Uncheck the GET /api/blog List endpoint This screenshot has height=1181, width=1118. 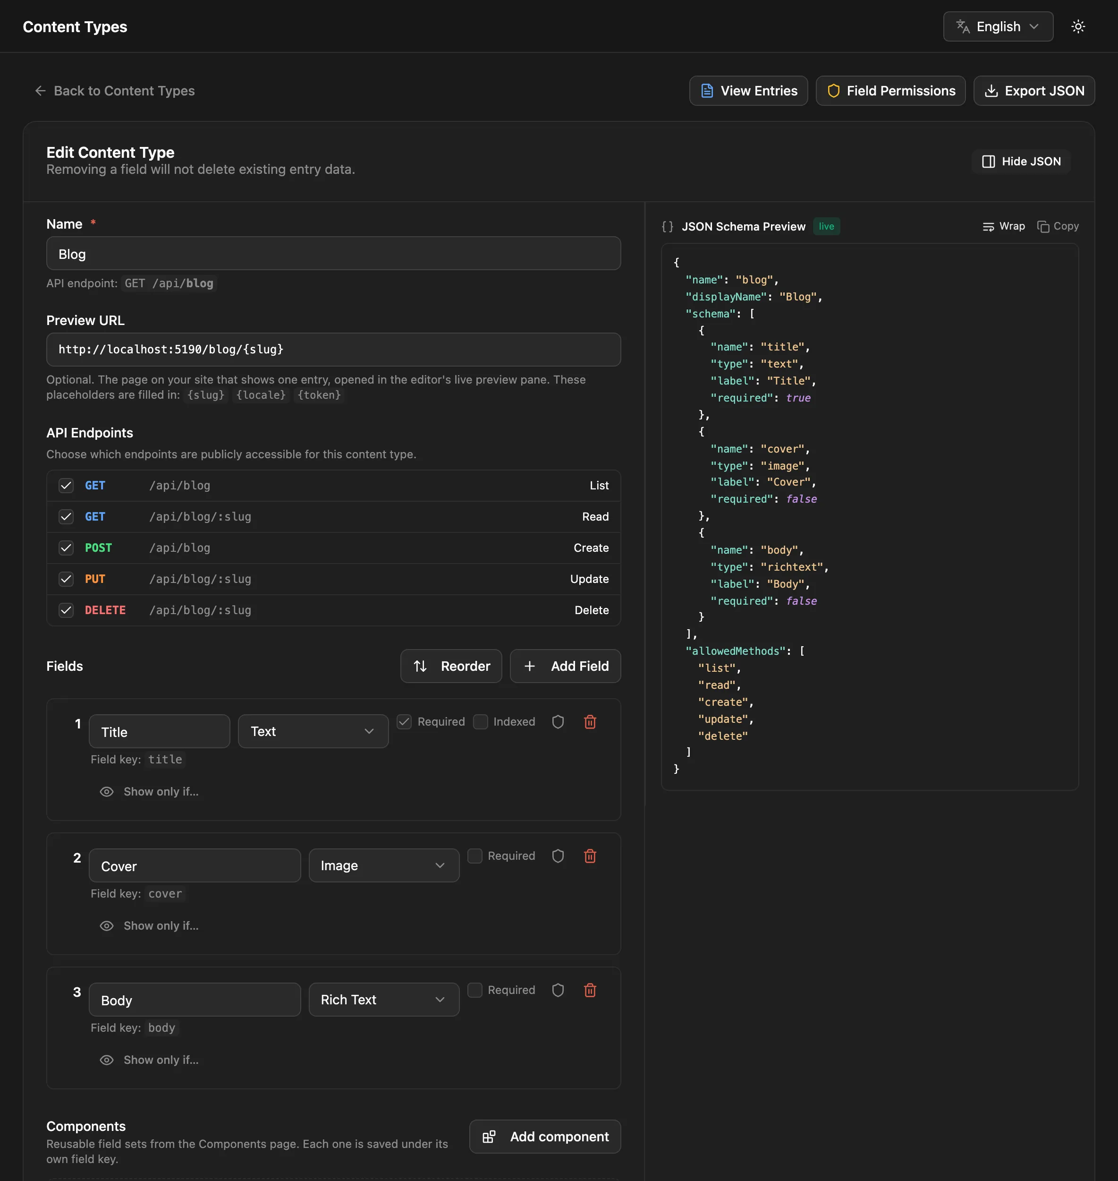[66, 485]
